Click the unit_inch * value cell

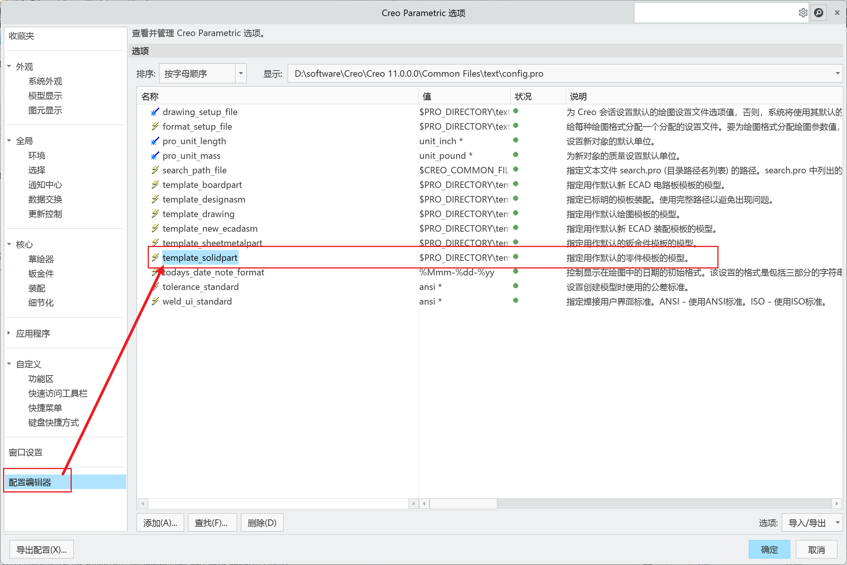coord(441,141)
